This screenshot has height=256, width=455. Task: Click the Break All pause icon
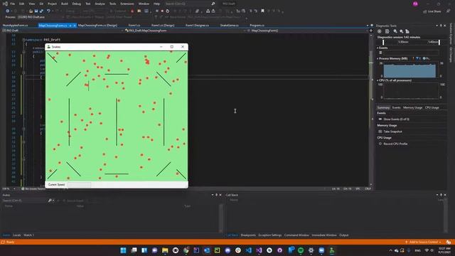[156, 11]
